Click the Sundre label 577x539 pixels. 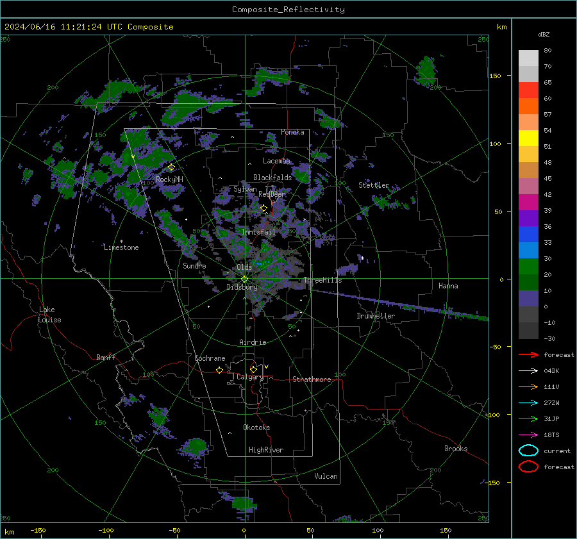point(194,266)
